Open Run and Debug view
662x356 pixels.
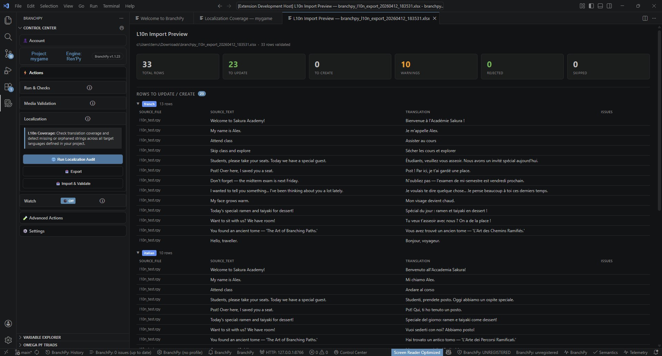click(x=8, y=70)
